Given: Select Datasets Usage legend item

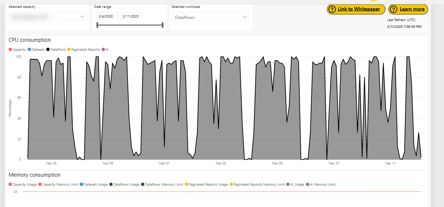Looking at the screenshot, I should [x=94, y=185].
